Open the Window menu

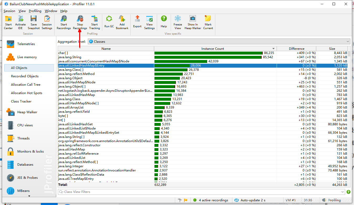click(51, 11)
